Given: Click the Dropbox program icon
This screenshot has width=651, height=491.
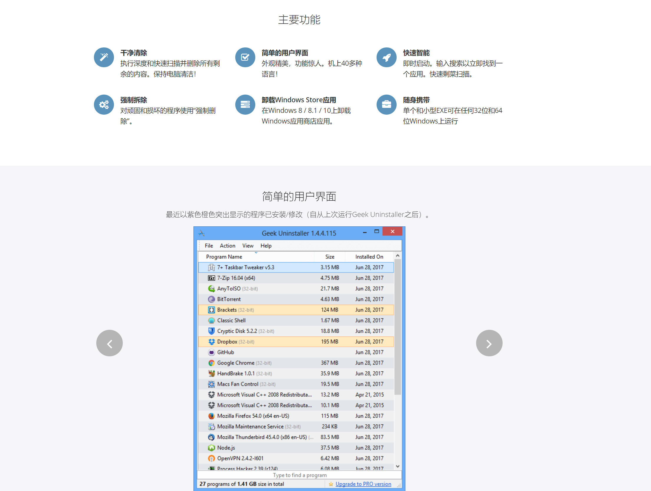Looking at the screenshot, I should tap(211, 342).
